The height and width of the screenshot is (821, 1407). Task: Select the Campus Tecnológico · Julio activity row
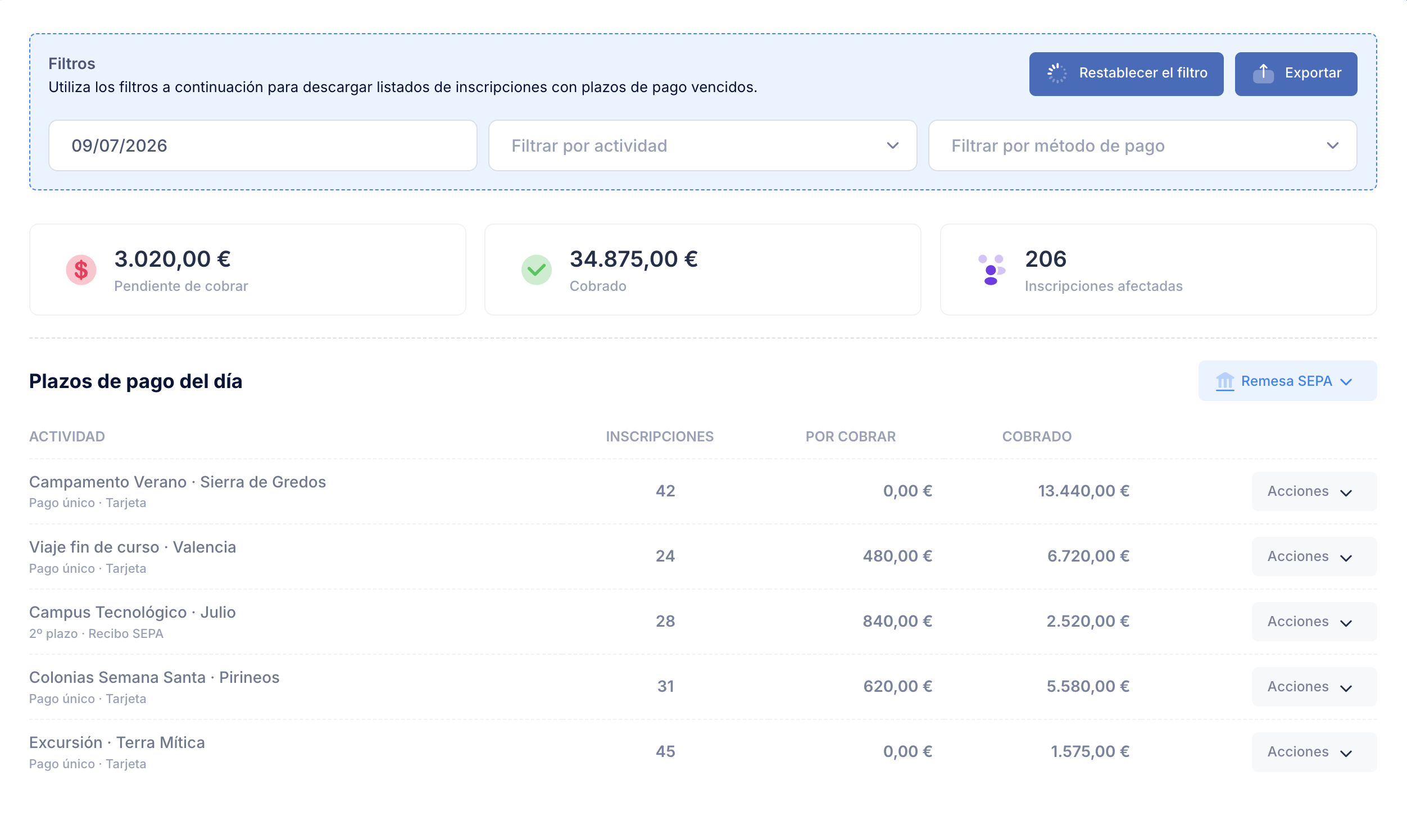point(702,622)
